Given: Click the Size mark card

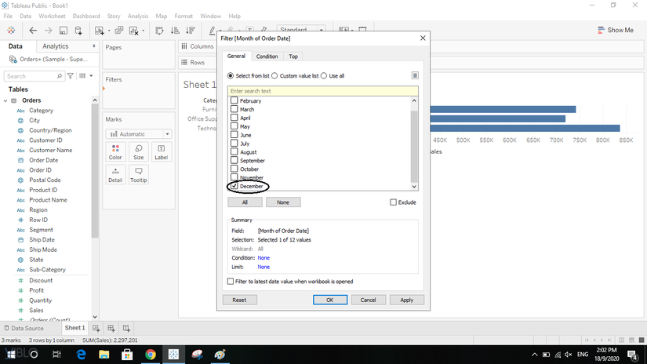Looking at the screenshot, I should tap(138, 152).
